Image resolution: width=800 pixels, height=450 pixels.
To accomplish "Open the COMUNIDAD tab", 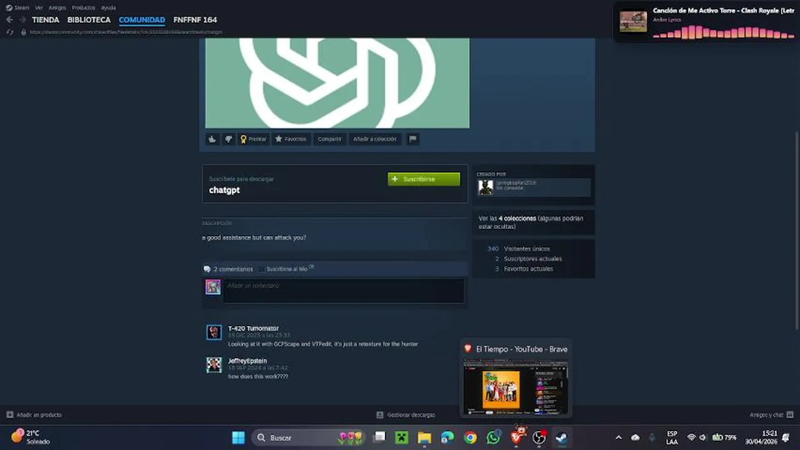I will pyautogui.click(x=142, y=20).
